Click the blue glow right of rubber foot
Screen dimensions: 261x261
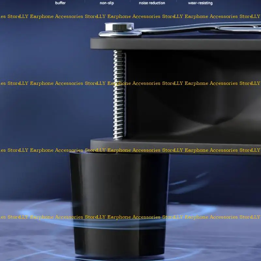[196, 209]
